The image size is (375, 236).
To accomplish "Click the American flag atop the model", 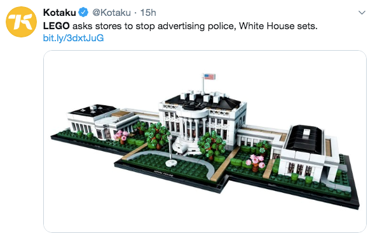I will pyautogui.click(x=209, y=77).
